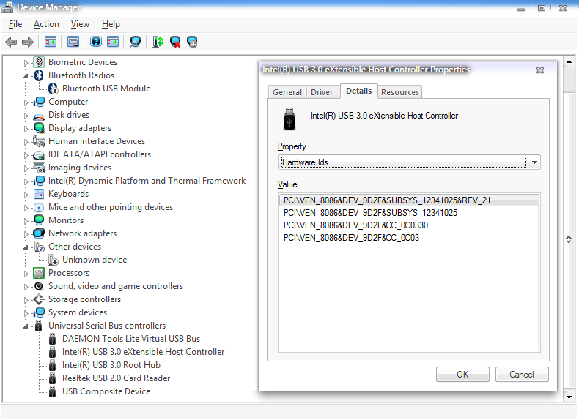Click the Bluetooth USB Module icon
Viewport: 579px width, 420px height.
pos(54,89)
